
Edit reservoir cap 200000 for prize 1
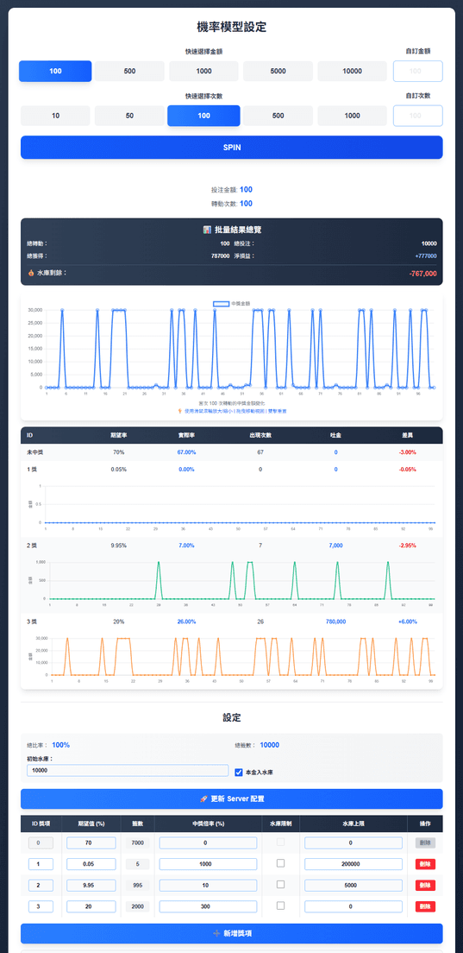pyautogui.click(x=354, y=863)
